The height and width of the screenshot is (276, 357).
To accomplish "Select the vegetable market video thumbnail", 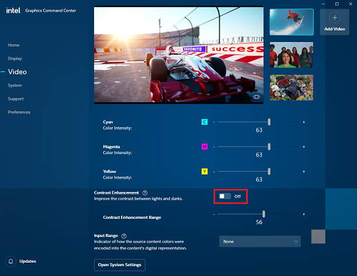I will [292, 88].
